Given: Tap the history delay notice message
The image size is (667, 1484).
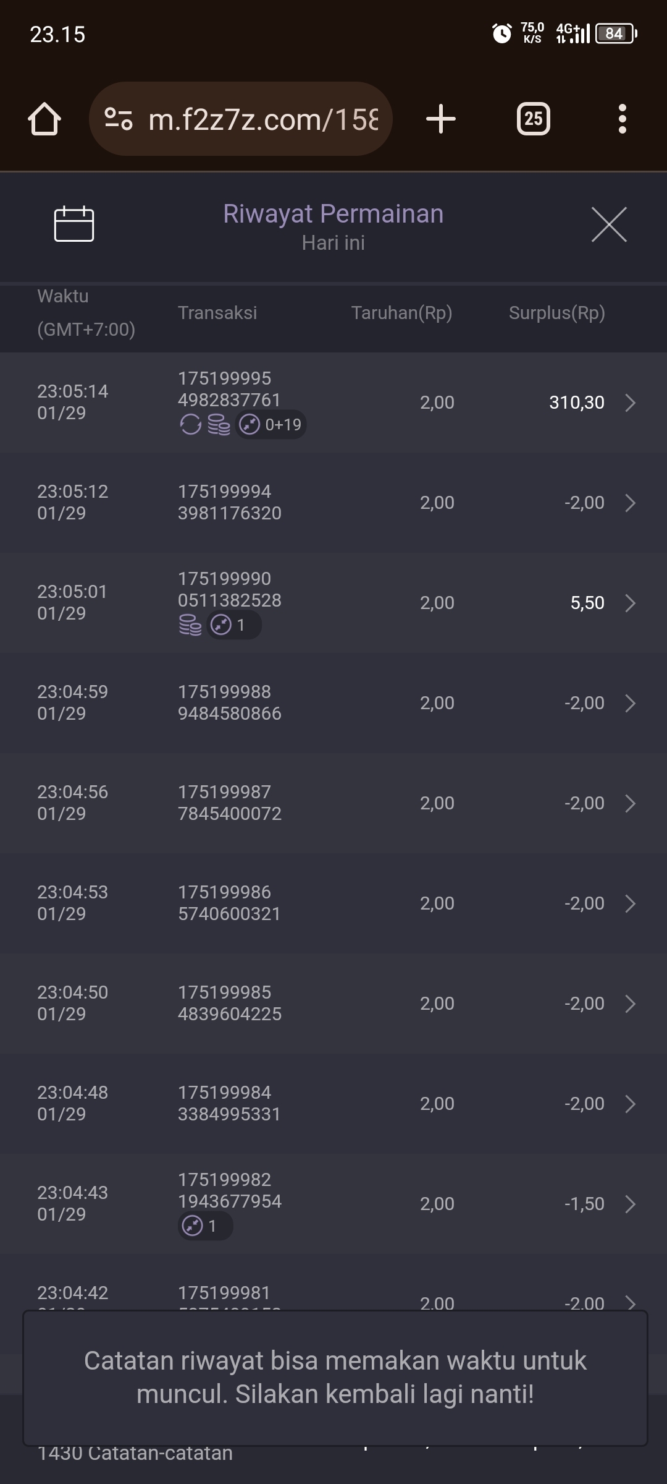Looking at the screenshot, I should 335,1378.
